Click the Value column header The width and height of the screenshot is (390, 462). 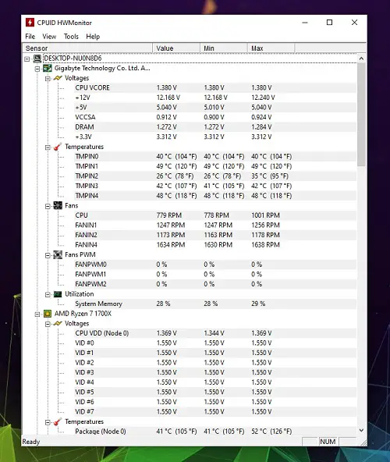pyautogui.click(x=176, y=48)
